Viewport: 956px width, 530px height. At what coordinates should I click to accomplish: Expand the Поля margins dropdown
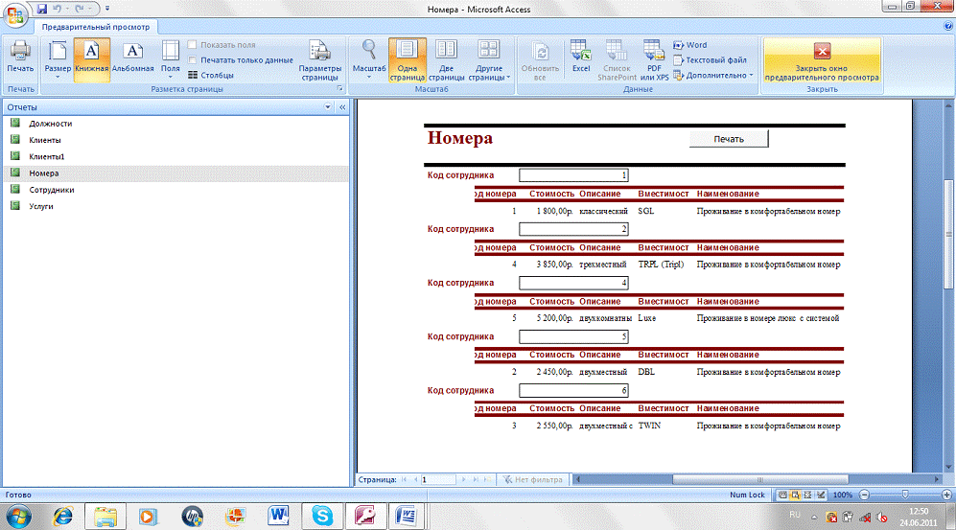pyautogui.click(x=170, y=59)
